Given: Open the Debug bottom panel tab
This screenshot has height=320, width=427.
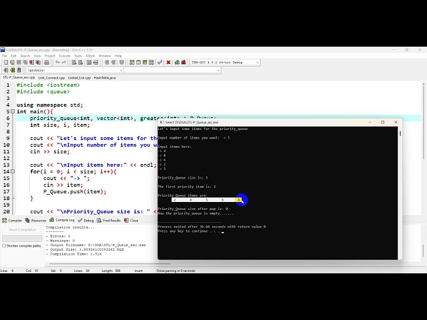Looking at the screenshot, I should 86,221.
